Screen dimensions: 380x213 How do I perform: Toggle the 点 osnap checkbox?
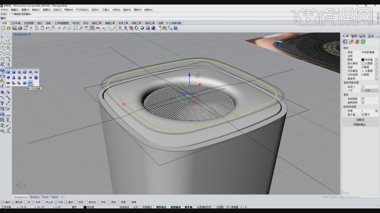click(x=26, y=202)
